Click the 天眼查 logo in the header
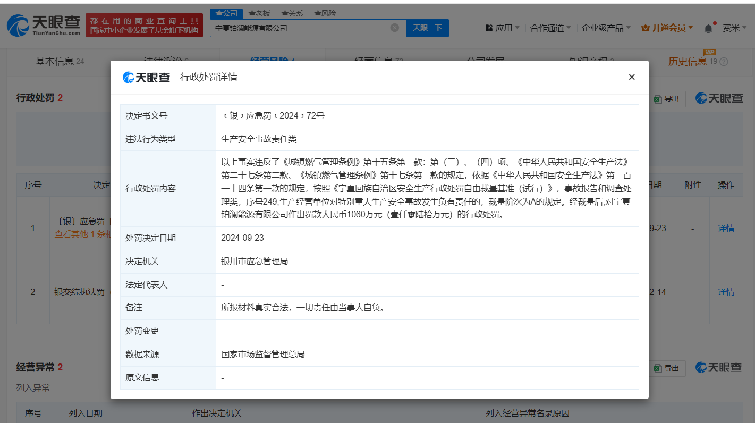 44,26
